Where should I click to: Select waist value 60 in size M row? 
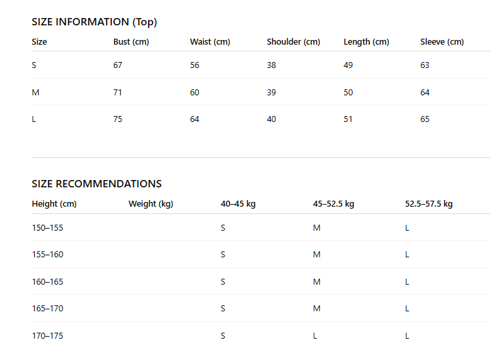tap(195, 93)
